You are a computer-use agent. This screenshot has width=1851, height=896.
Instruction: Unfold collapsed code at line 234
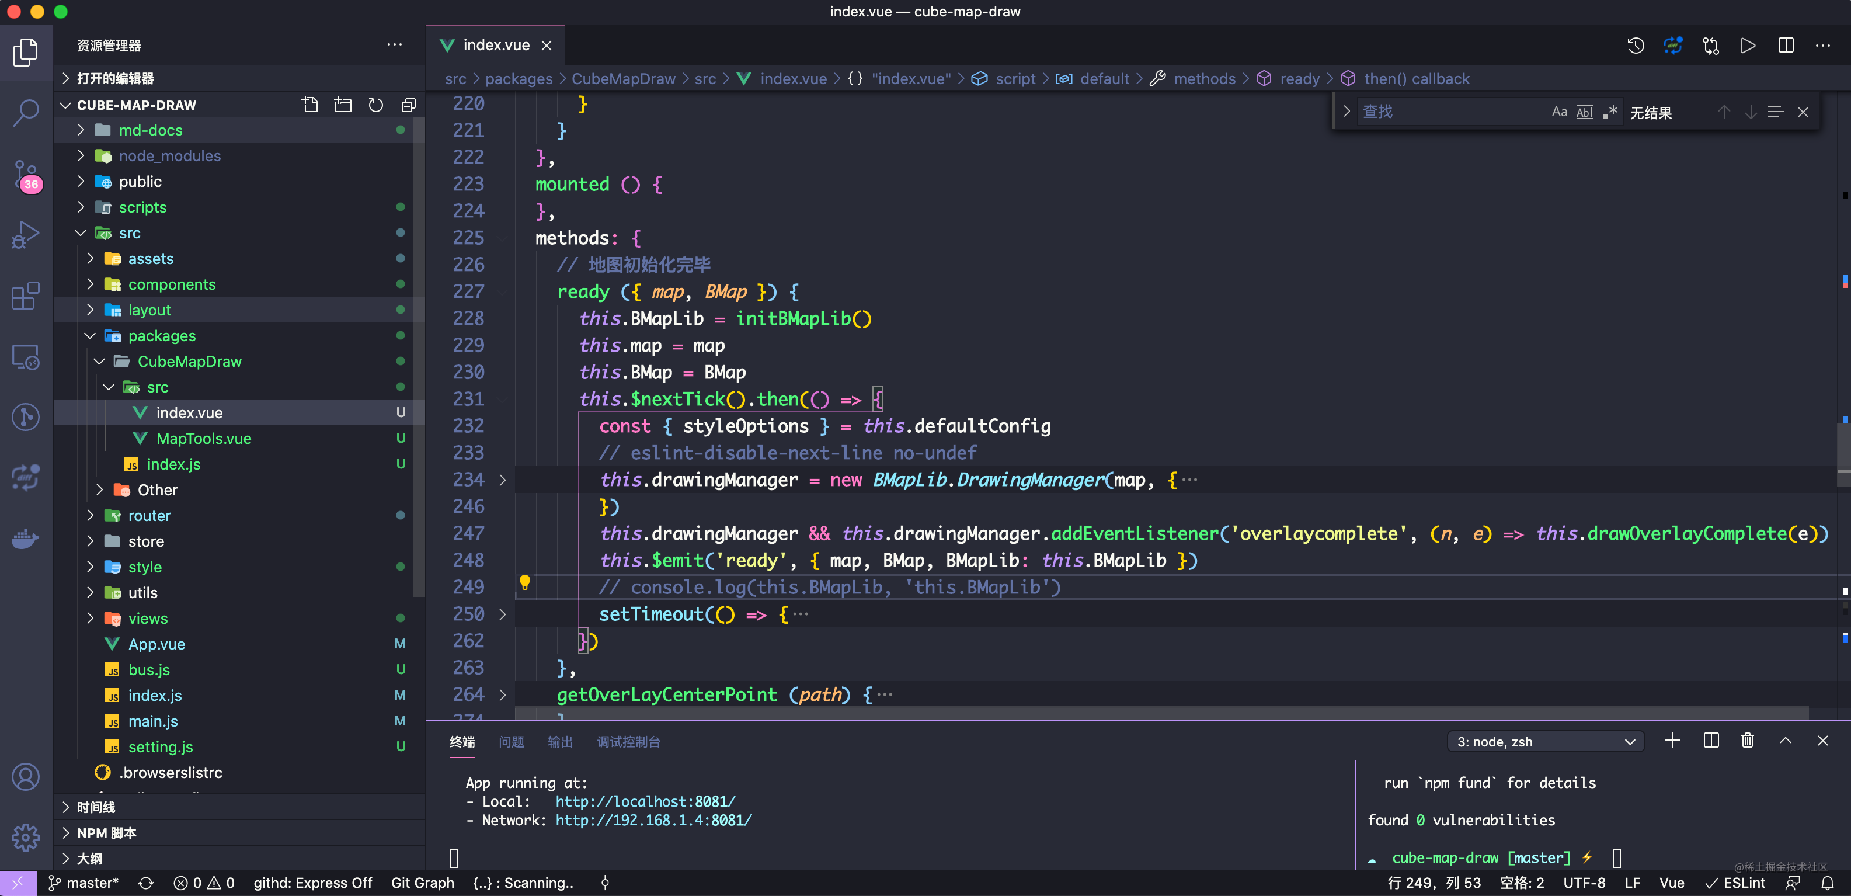(x=502, y=480)
